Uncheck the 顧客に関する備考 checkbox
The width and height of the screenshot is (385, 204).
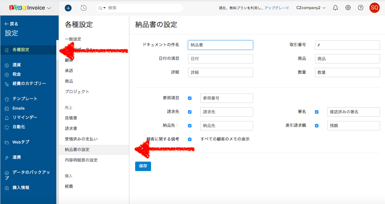point(190,139)
